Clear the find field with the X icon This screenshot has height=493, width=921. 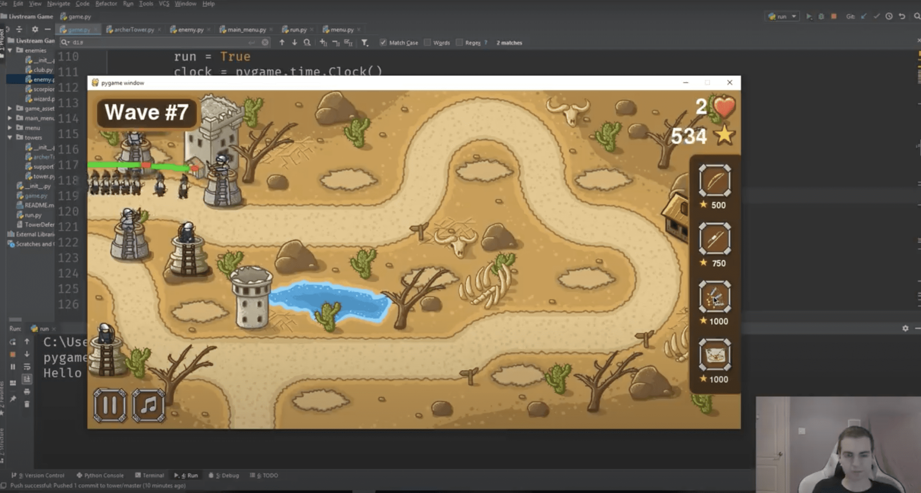(x=265, y=42)
